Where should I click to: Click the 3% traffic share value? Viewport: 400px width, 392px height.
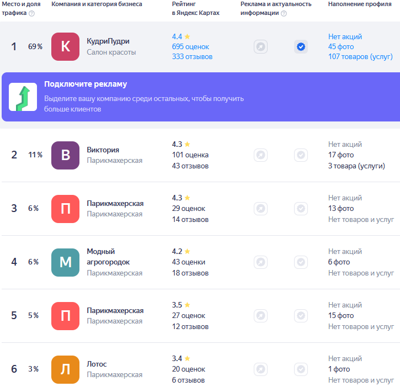pos(34,369)
